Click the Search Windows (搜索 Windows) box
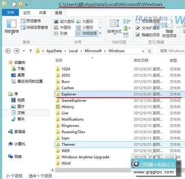 [171, 51]
